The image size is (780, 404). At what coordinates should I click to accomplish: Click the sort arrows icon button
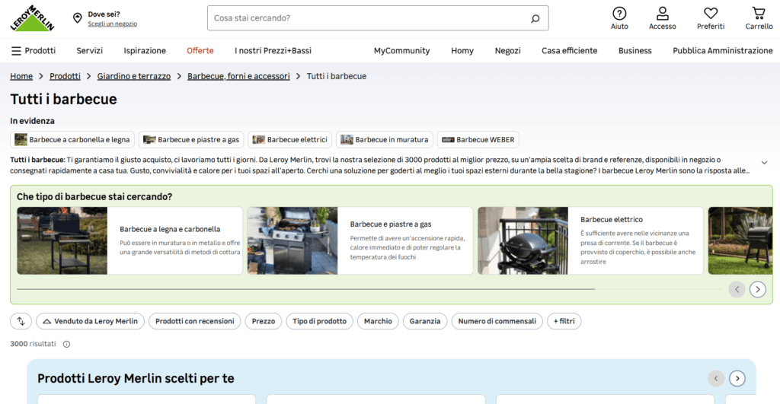[x=21, y=321]
